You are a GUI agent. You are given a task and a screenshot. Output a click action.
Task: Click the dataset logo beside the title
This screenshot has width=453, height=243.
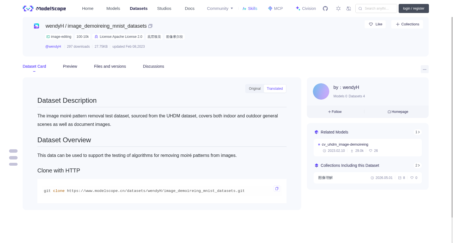tap(37, 26)
